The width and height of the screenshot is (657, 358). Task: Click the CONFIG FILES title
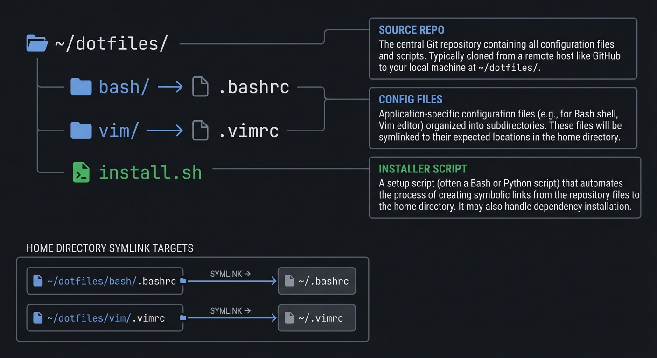click(x=411, y=99)
